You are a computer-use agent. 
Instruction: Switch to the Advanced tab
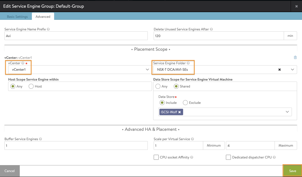click(x=43, y=17)
